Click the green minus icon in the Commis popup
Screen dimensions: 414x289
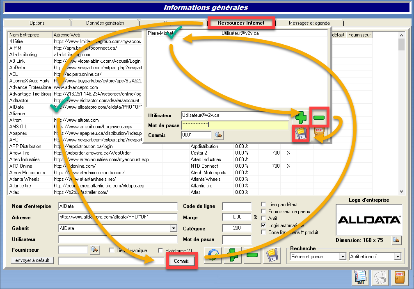pyautogui.click(x=319, y=117)
